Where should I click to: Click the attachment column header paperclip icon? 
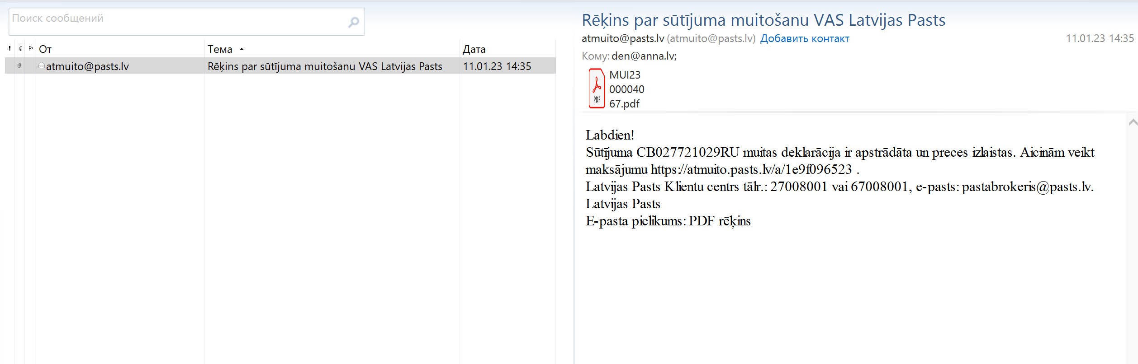[x=20, y=48]
